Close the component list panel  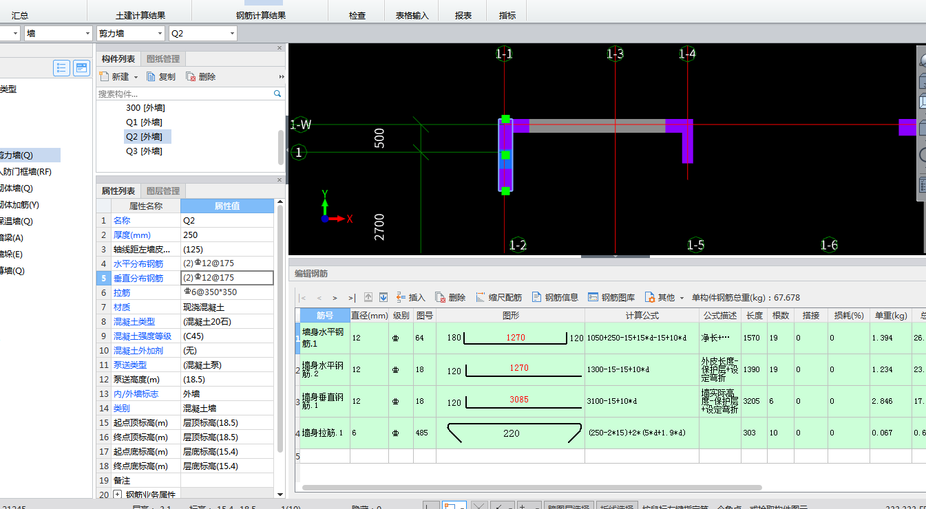click(x=280, y=47)
